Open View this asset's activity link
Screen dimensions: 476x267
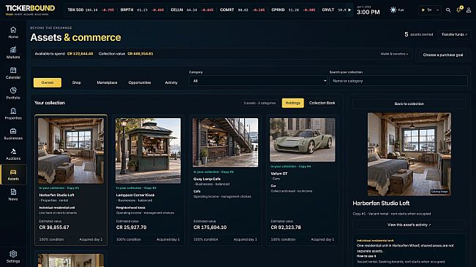click(x=409, y=225)
